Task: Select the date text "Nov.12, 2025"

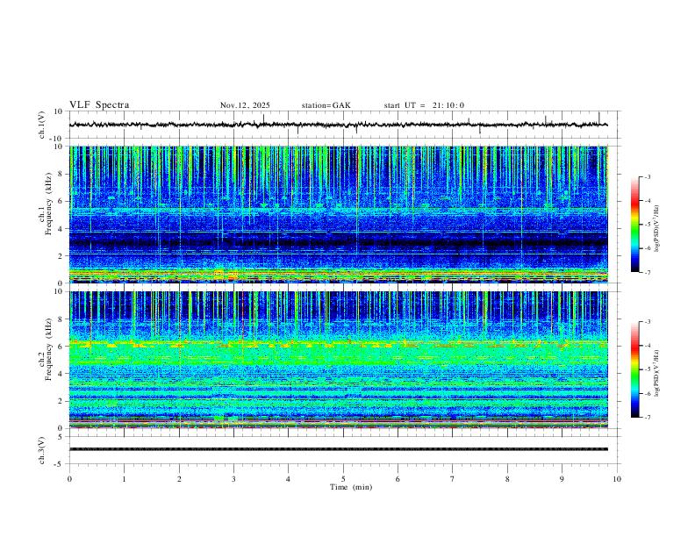Action: [x=245, y=105]
